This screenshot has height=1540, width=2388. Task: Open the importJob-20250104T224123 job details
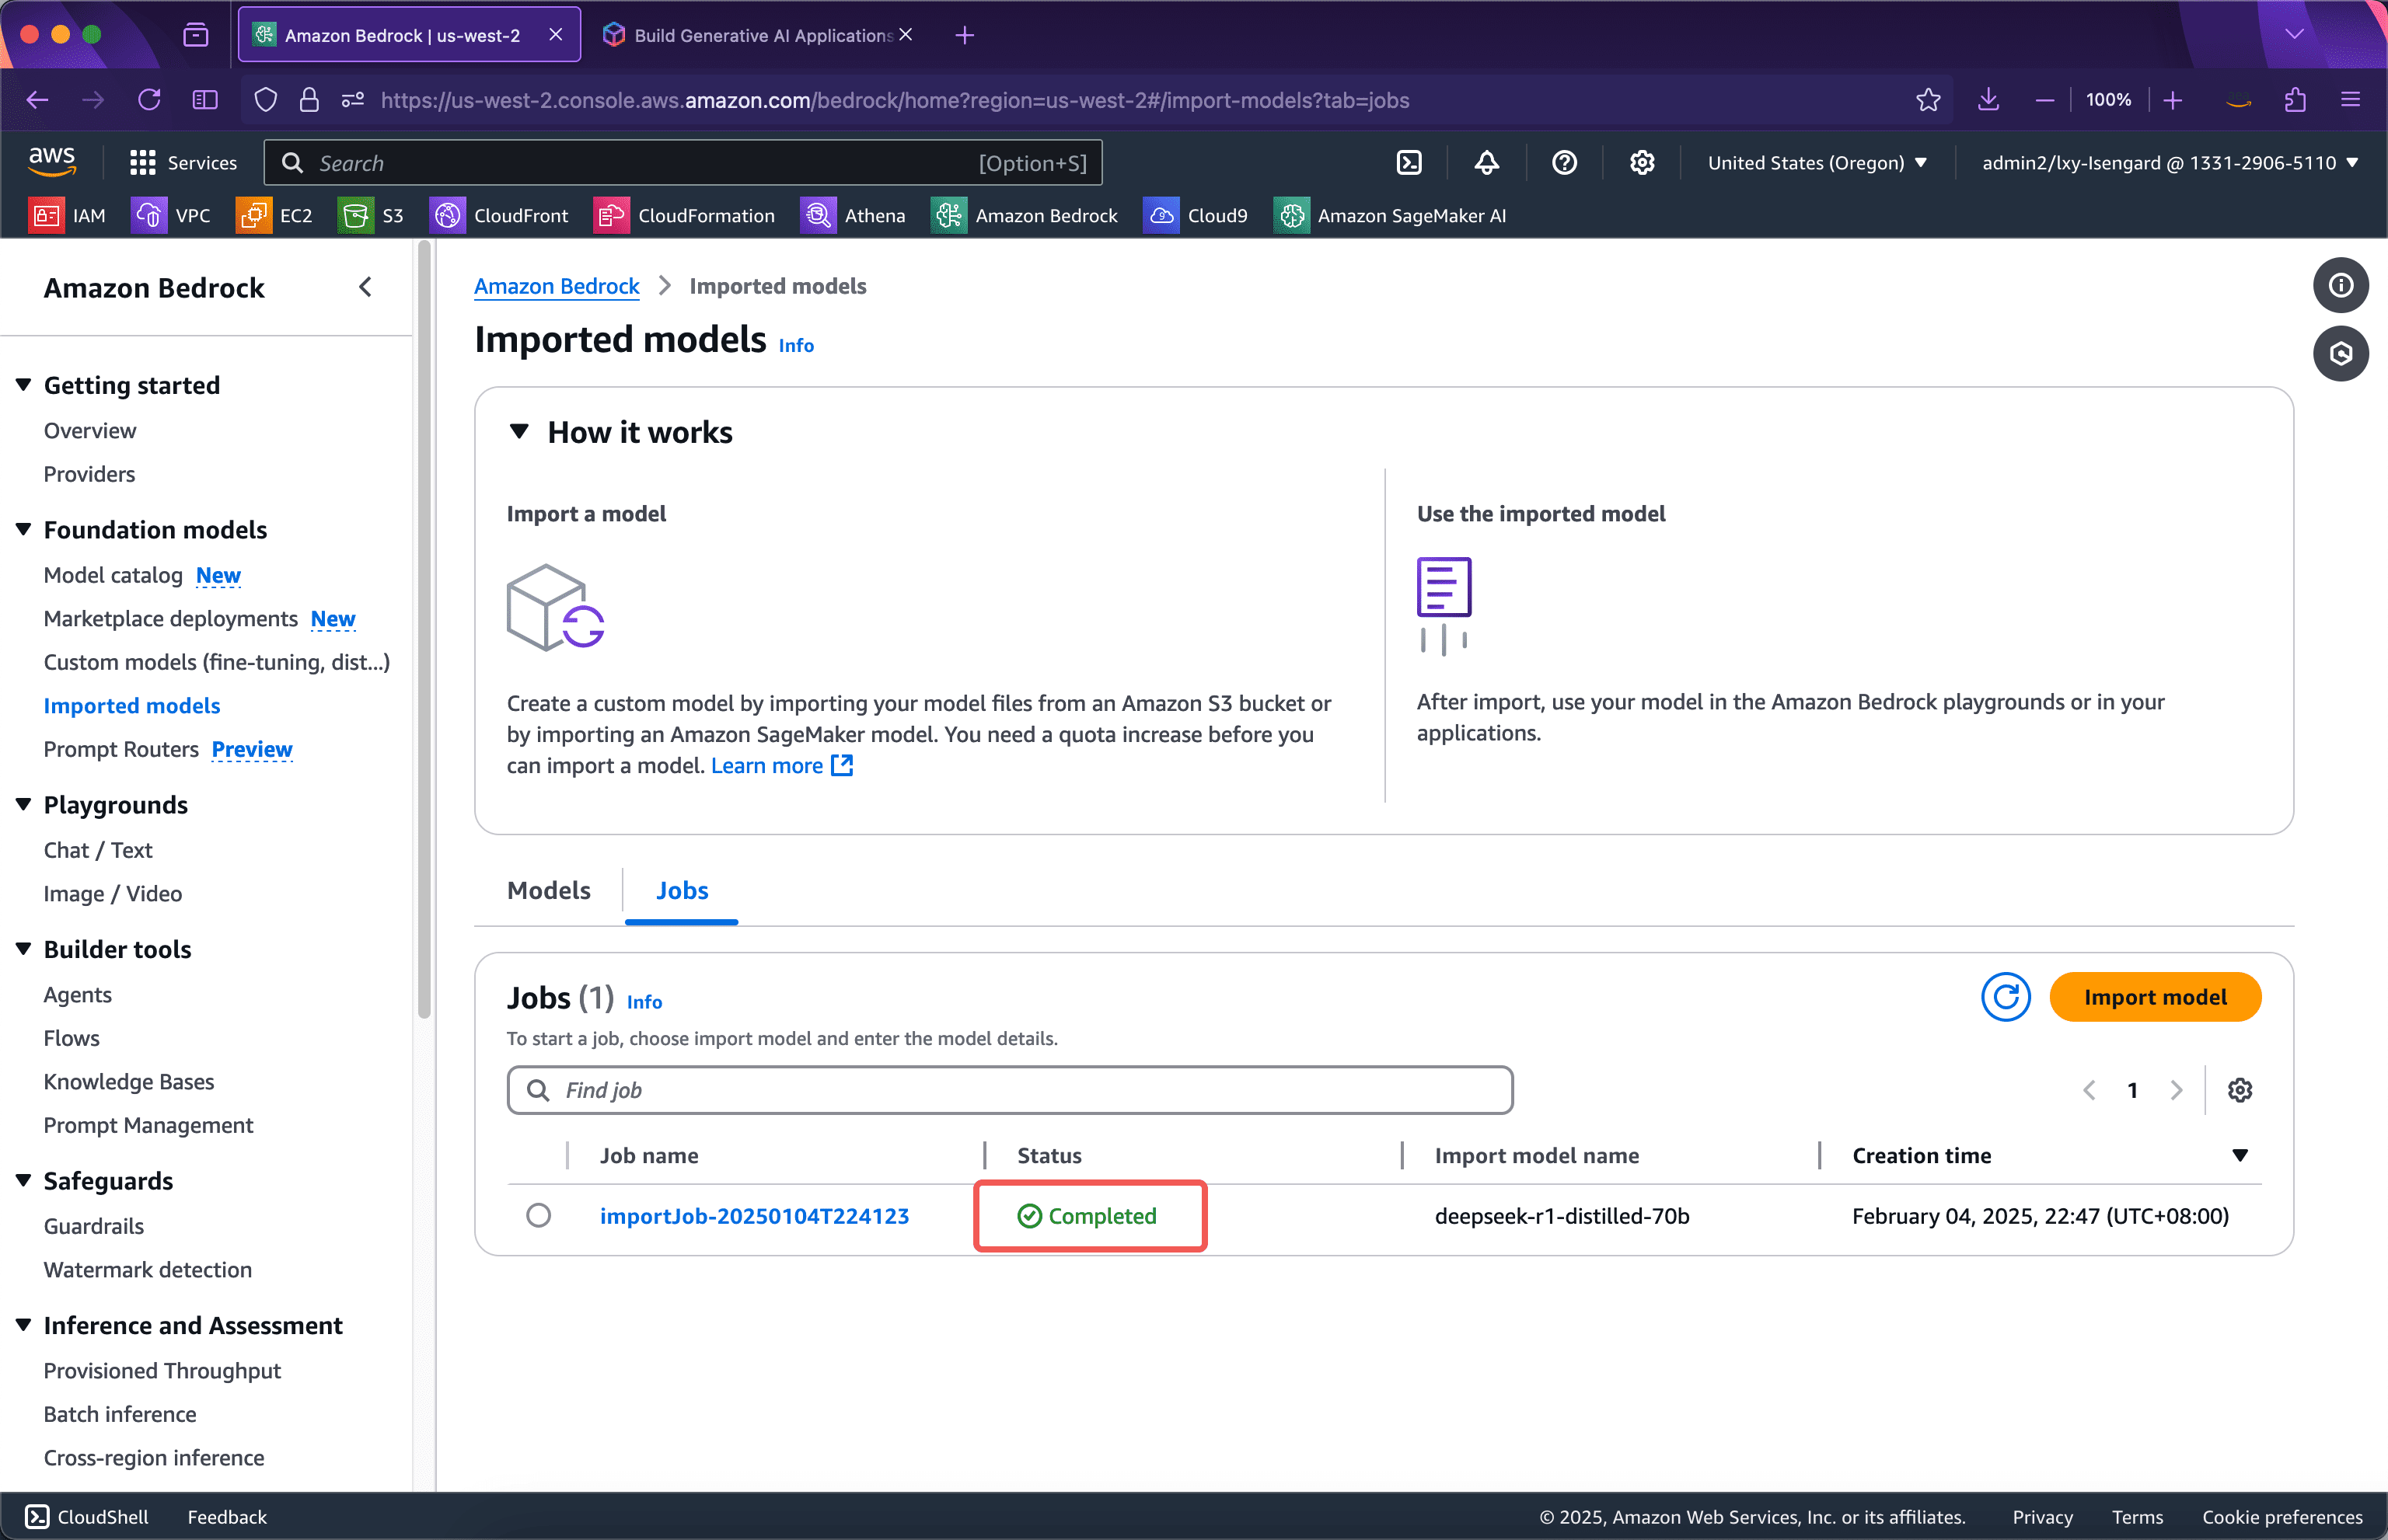pos(754,1216)
